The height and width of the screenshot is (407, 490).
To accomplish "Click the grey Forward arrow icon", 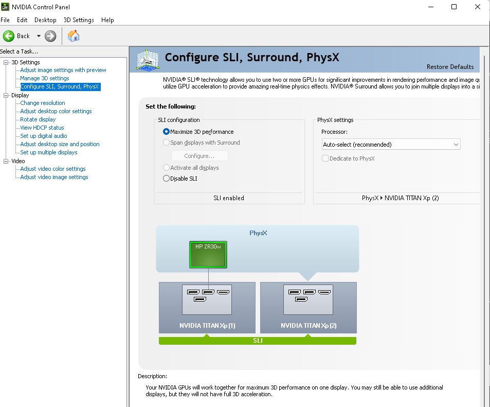I will coord(50,36).
